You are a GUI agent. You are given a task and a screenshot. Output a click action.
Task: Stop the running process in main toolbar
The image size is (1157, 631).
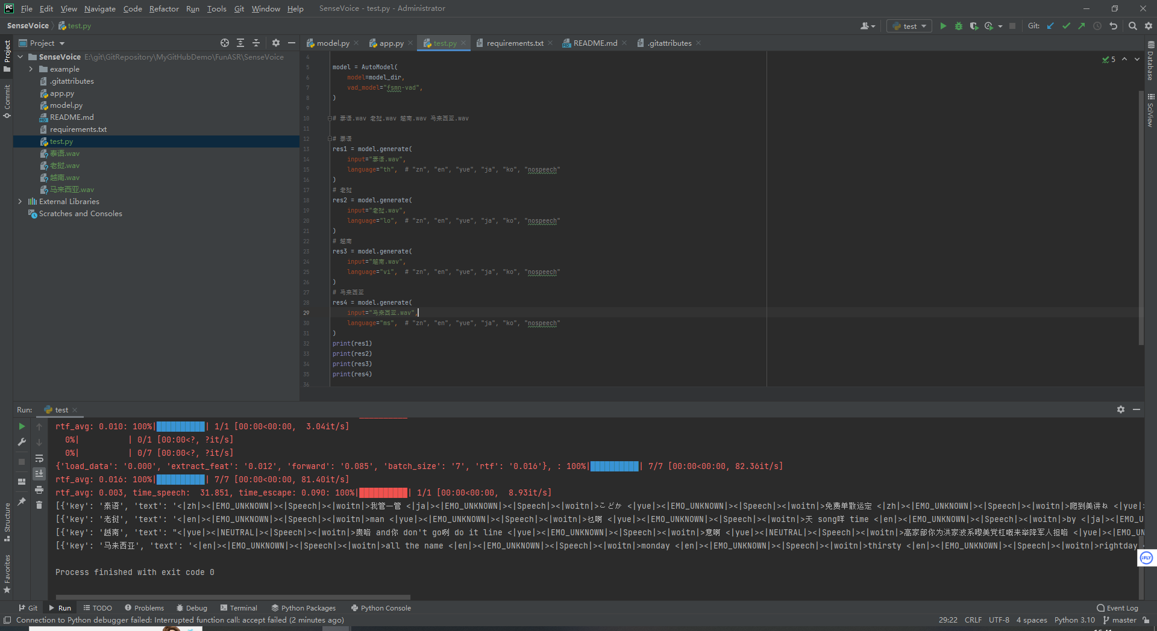1012,26
